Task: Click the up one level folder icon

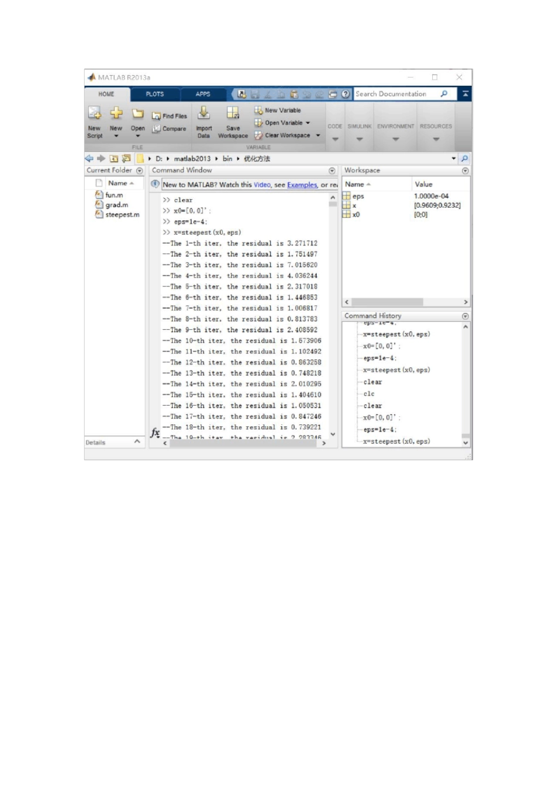Action: [x=114, y=159]
